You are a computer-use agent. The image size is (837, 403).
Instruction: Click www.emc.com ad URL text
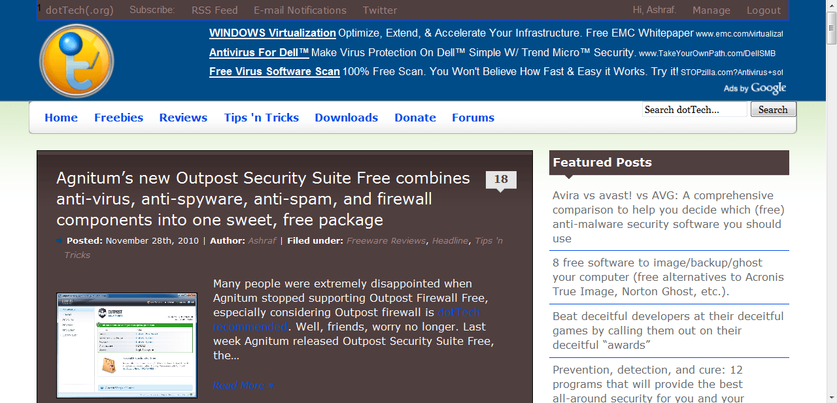click(x=739, y=33)
